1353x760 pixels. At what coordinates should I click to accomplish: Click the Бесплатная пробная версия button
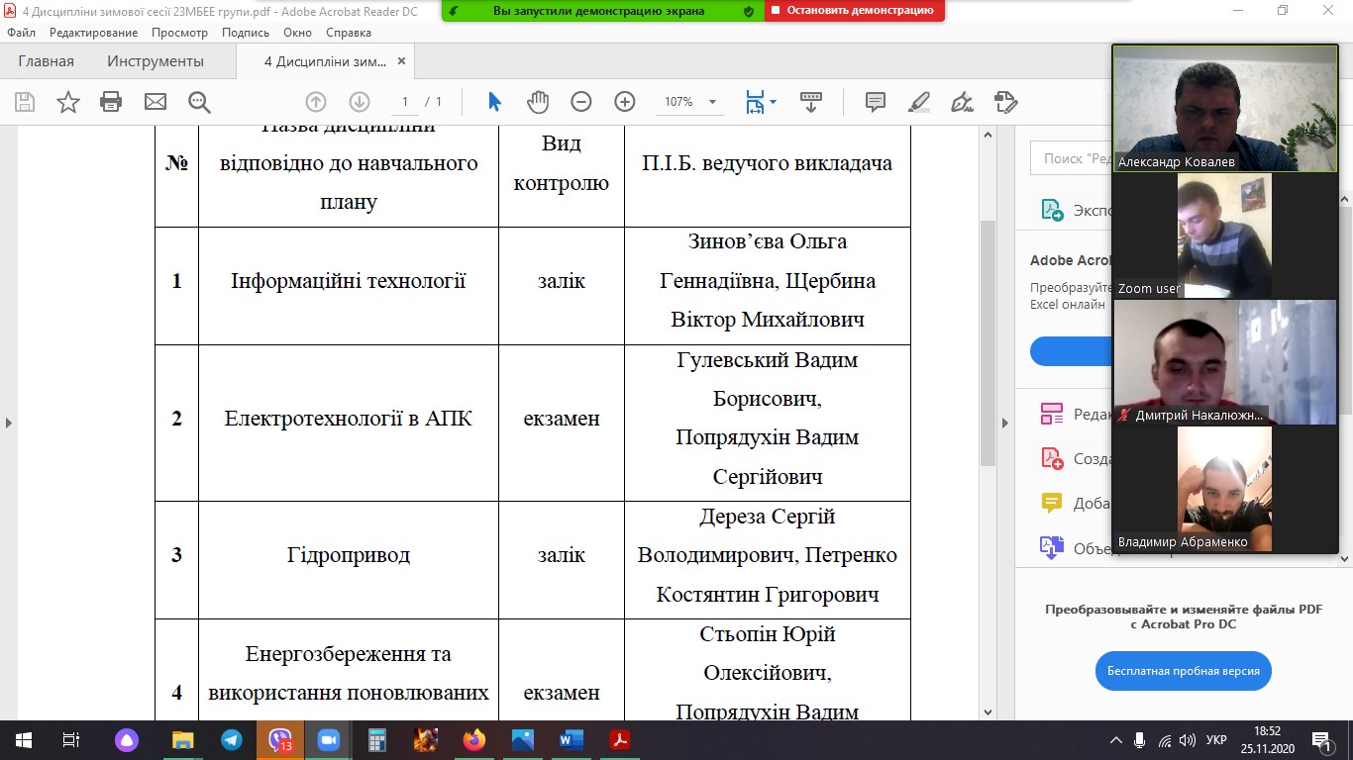click(1183, 671)
